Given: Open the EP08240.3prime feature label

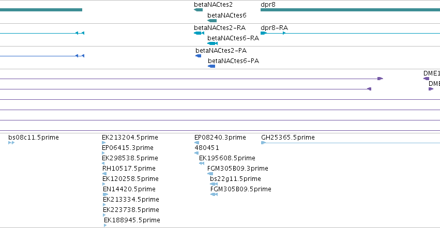Looking at the screenshot, I should [220, 138].
